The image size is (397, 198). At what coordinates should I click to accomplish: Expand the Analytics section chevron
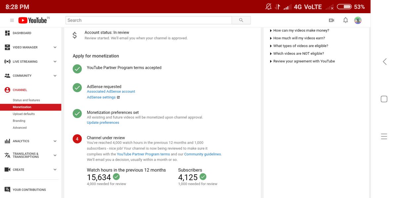click(x=55, y=141)
